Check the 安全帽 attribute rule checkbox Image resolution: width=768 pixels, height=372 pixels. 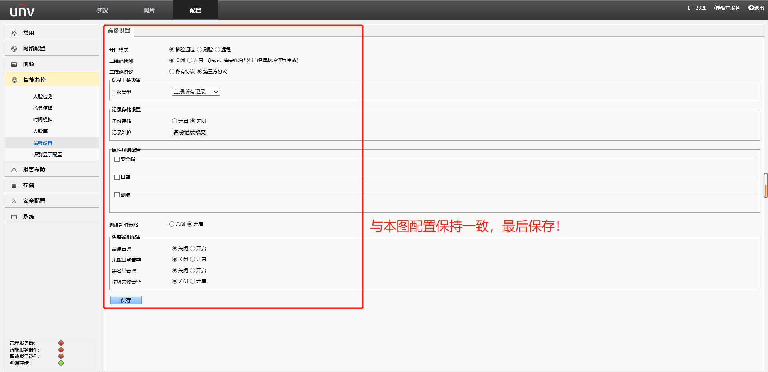click(x=117, y=159)
